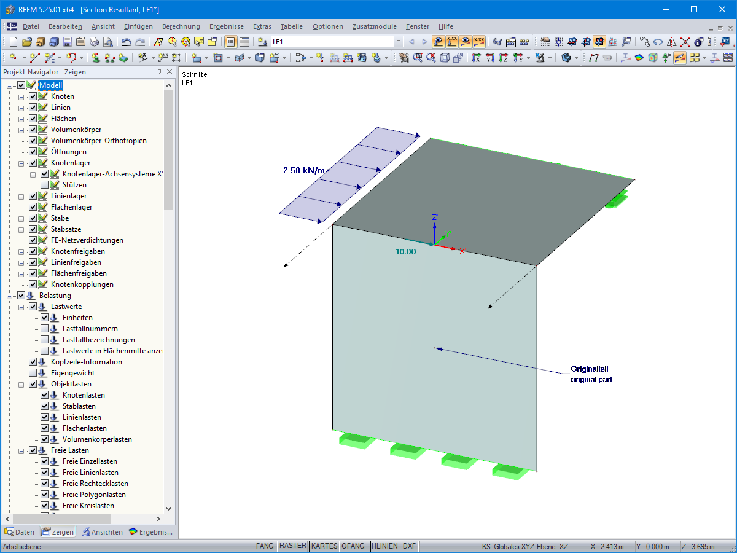The image size is (737, 553).
Task: Click the Delete red X icon
Action: pyautogui.click(x=685, y=42)
